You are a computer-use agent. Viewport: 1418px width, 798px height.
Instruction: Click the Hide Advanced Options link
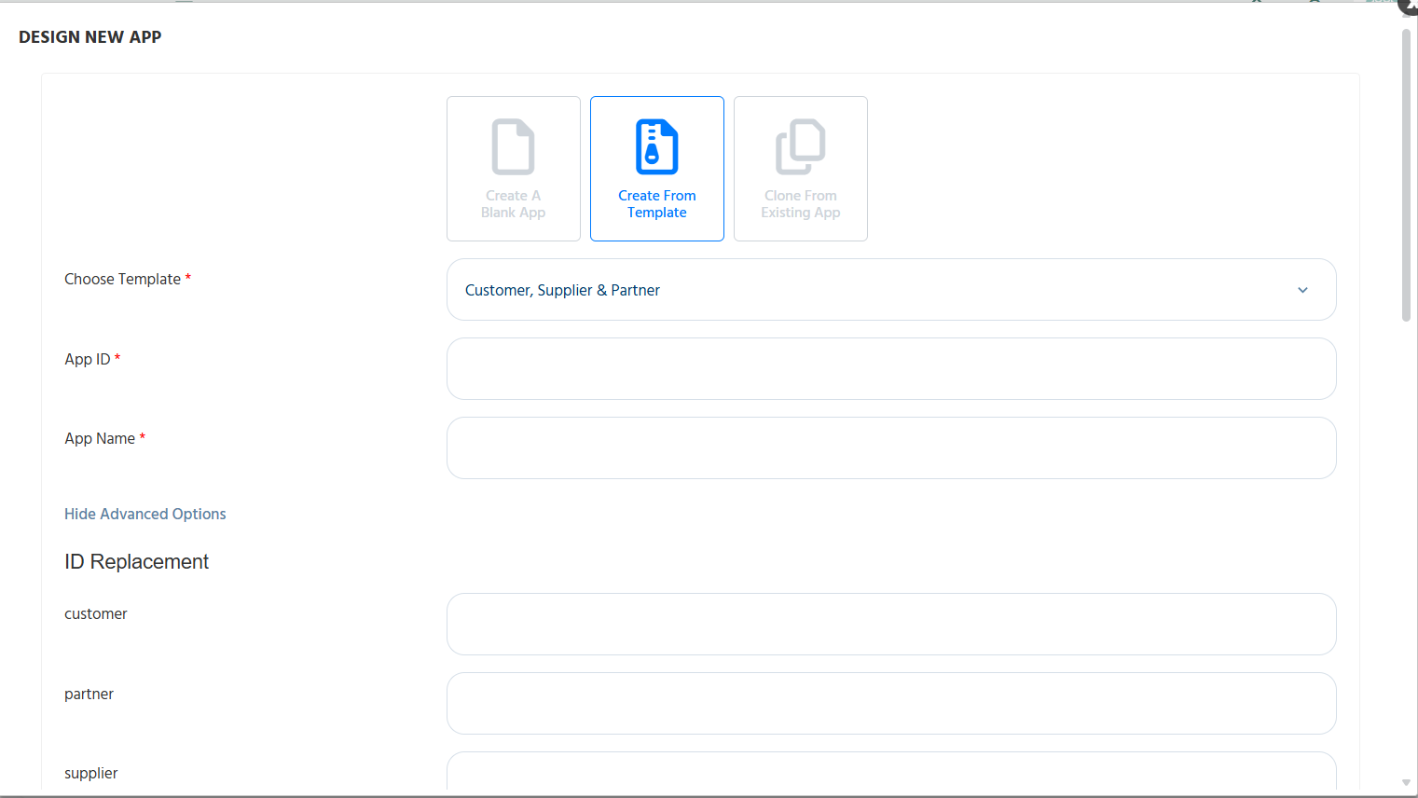click(145, 514)
